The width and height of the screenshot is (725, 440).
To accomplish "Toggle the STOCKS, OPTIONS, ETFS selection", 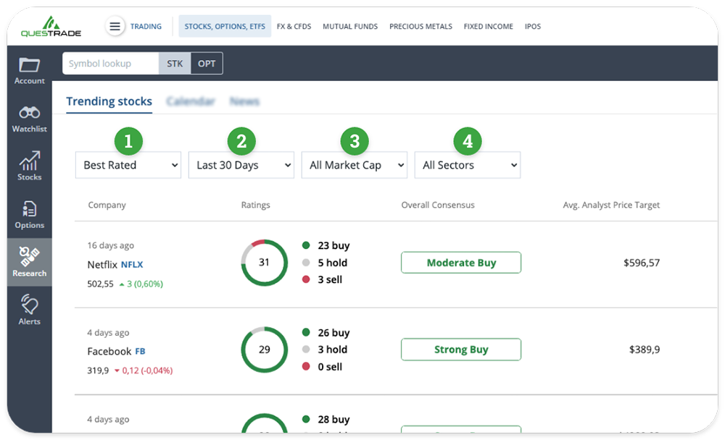I will pyautogui.click(x=225, y=26).
